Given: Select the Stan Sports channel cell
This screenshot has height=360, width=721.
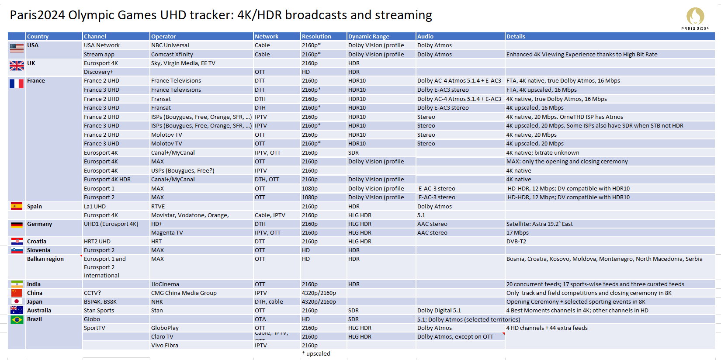Looking at the screenshot, I should tap(116, 311).
